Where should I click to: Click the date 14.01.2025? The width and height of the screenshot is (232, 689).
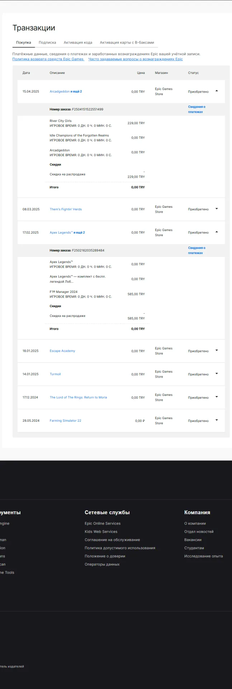pyautogui.click(x=30, y=374)
